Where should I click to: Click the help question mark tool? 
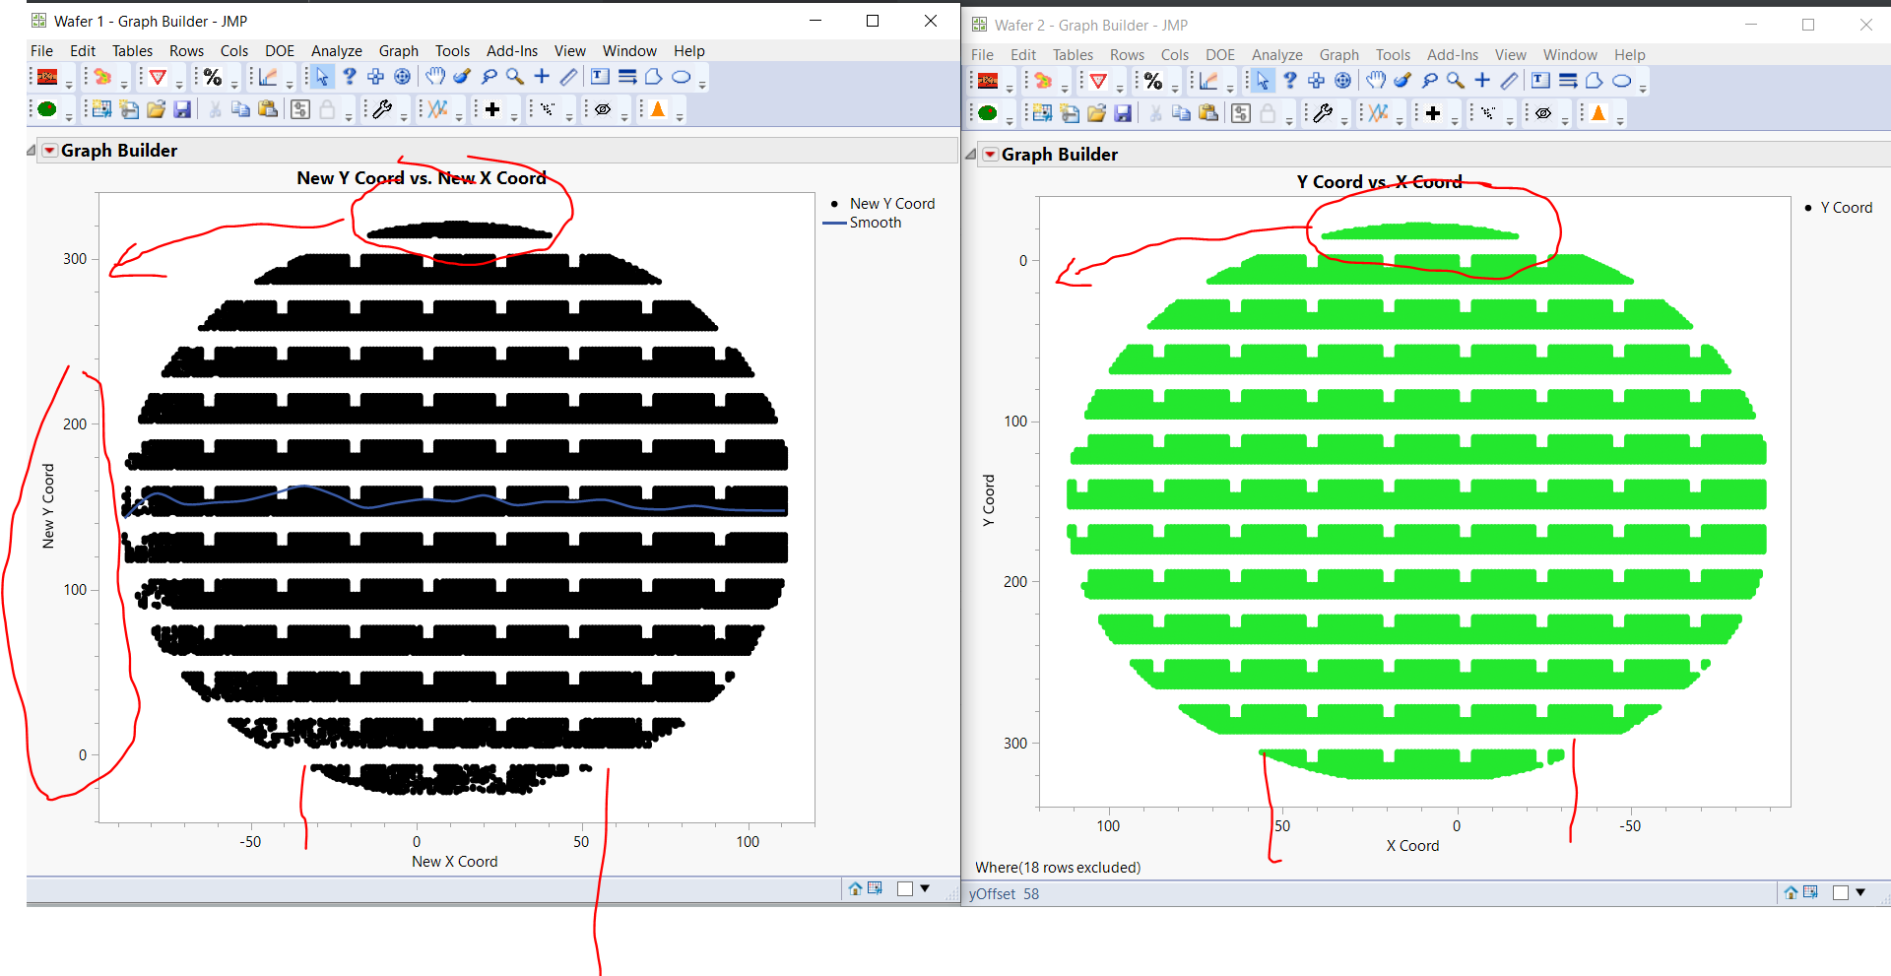(x=350, y=76)
